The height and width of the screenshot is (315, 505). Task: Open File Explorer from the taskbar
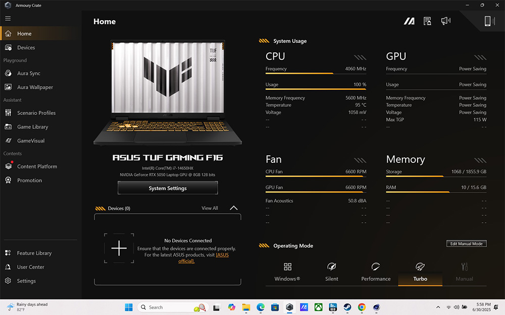click(246, 307)
